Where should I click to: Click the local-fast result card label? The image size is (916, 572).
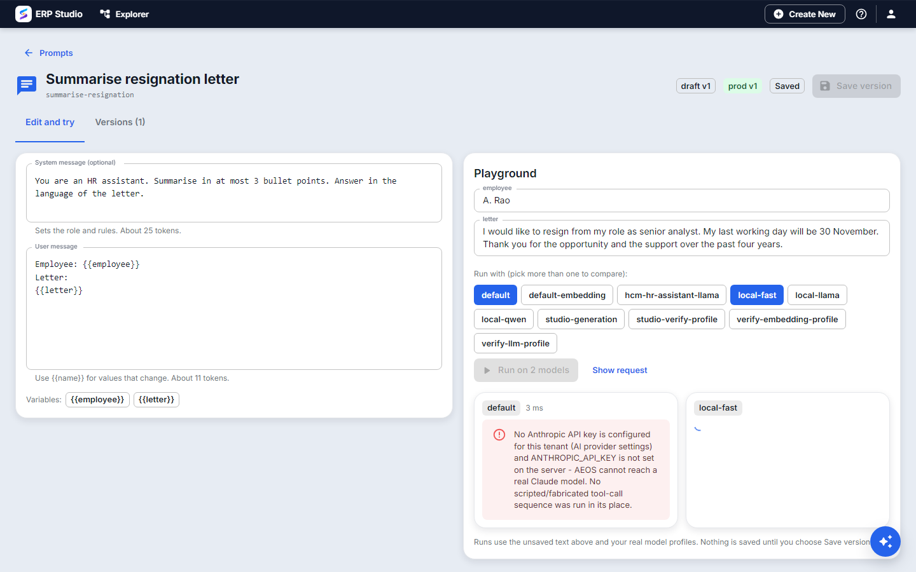click(718, 408)
